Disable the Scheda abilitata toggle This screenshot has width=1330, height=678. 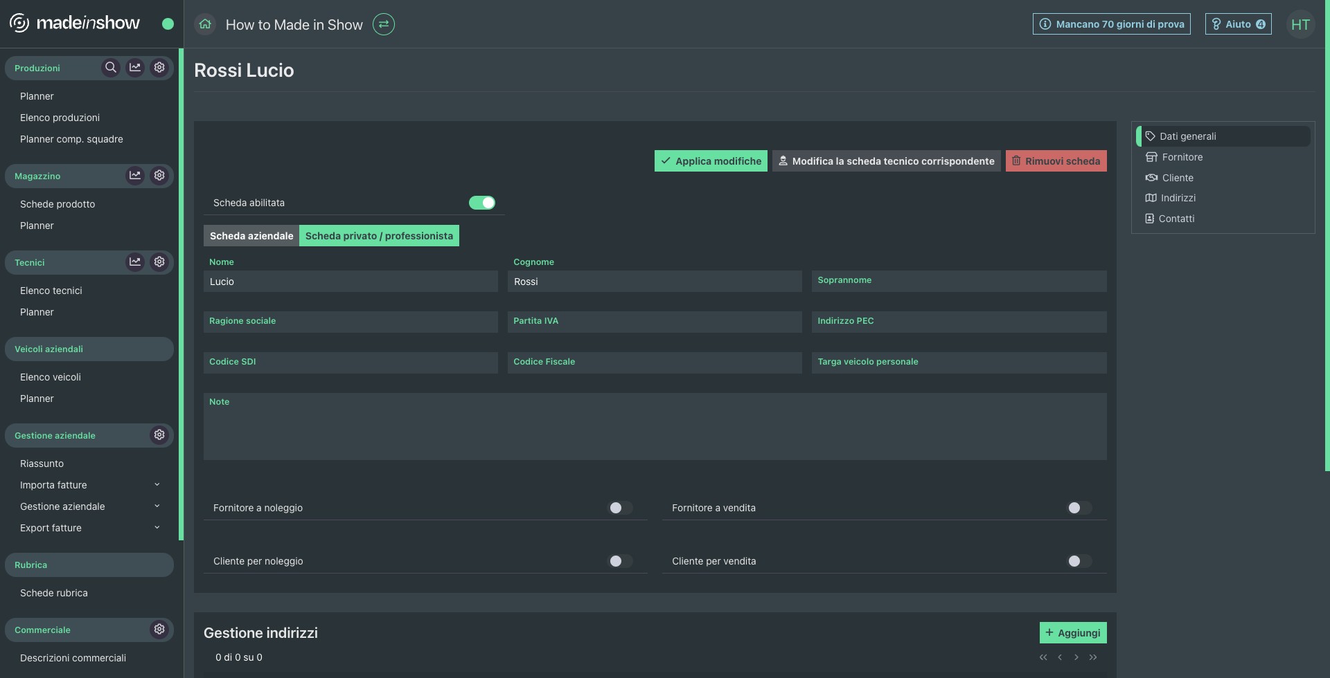point(481,203)
